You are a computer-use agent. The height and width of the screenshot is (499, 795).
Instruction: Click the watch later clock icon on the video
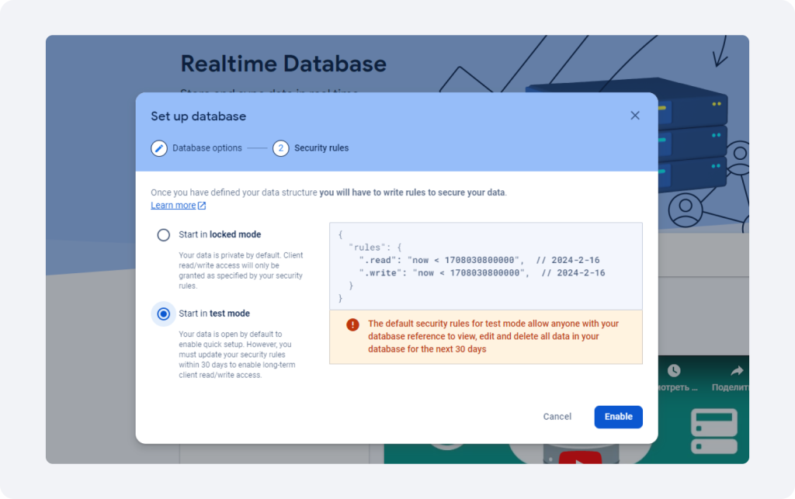click(674, 371)
